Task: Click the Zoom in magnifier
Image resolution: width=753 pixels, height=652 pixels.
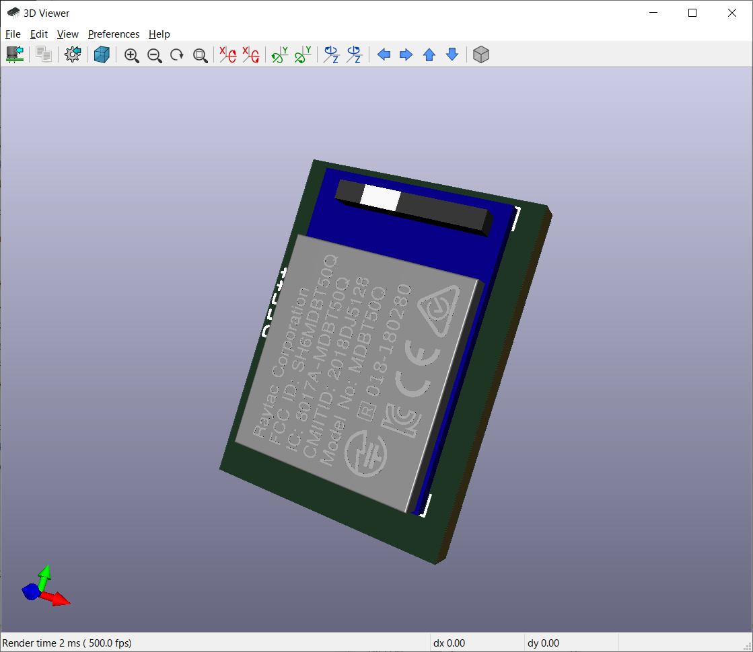Action: click(x=132, y=55)
